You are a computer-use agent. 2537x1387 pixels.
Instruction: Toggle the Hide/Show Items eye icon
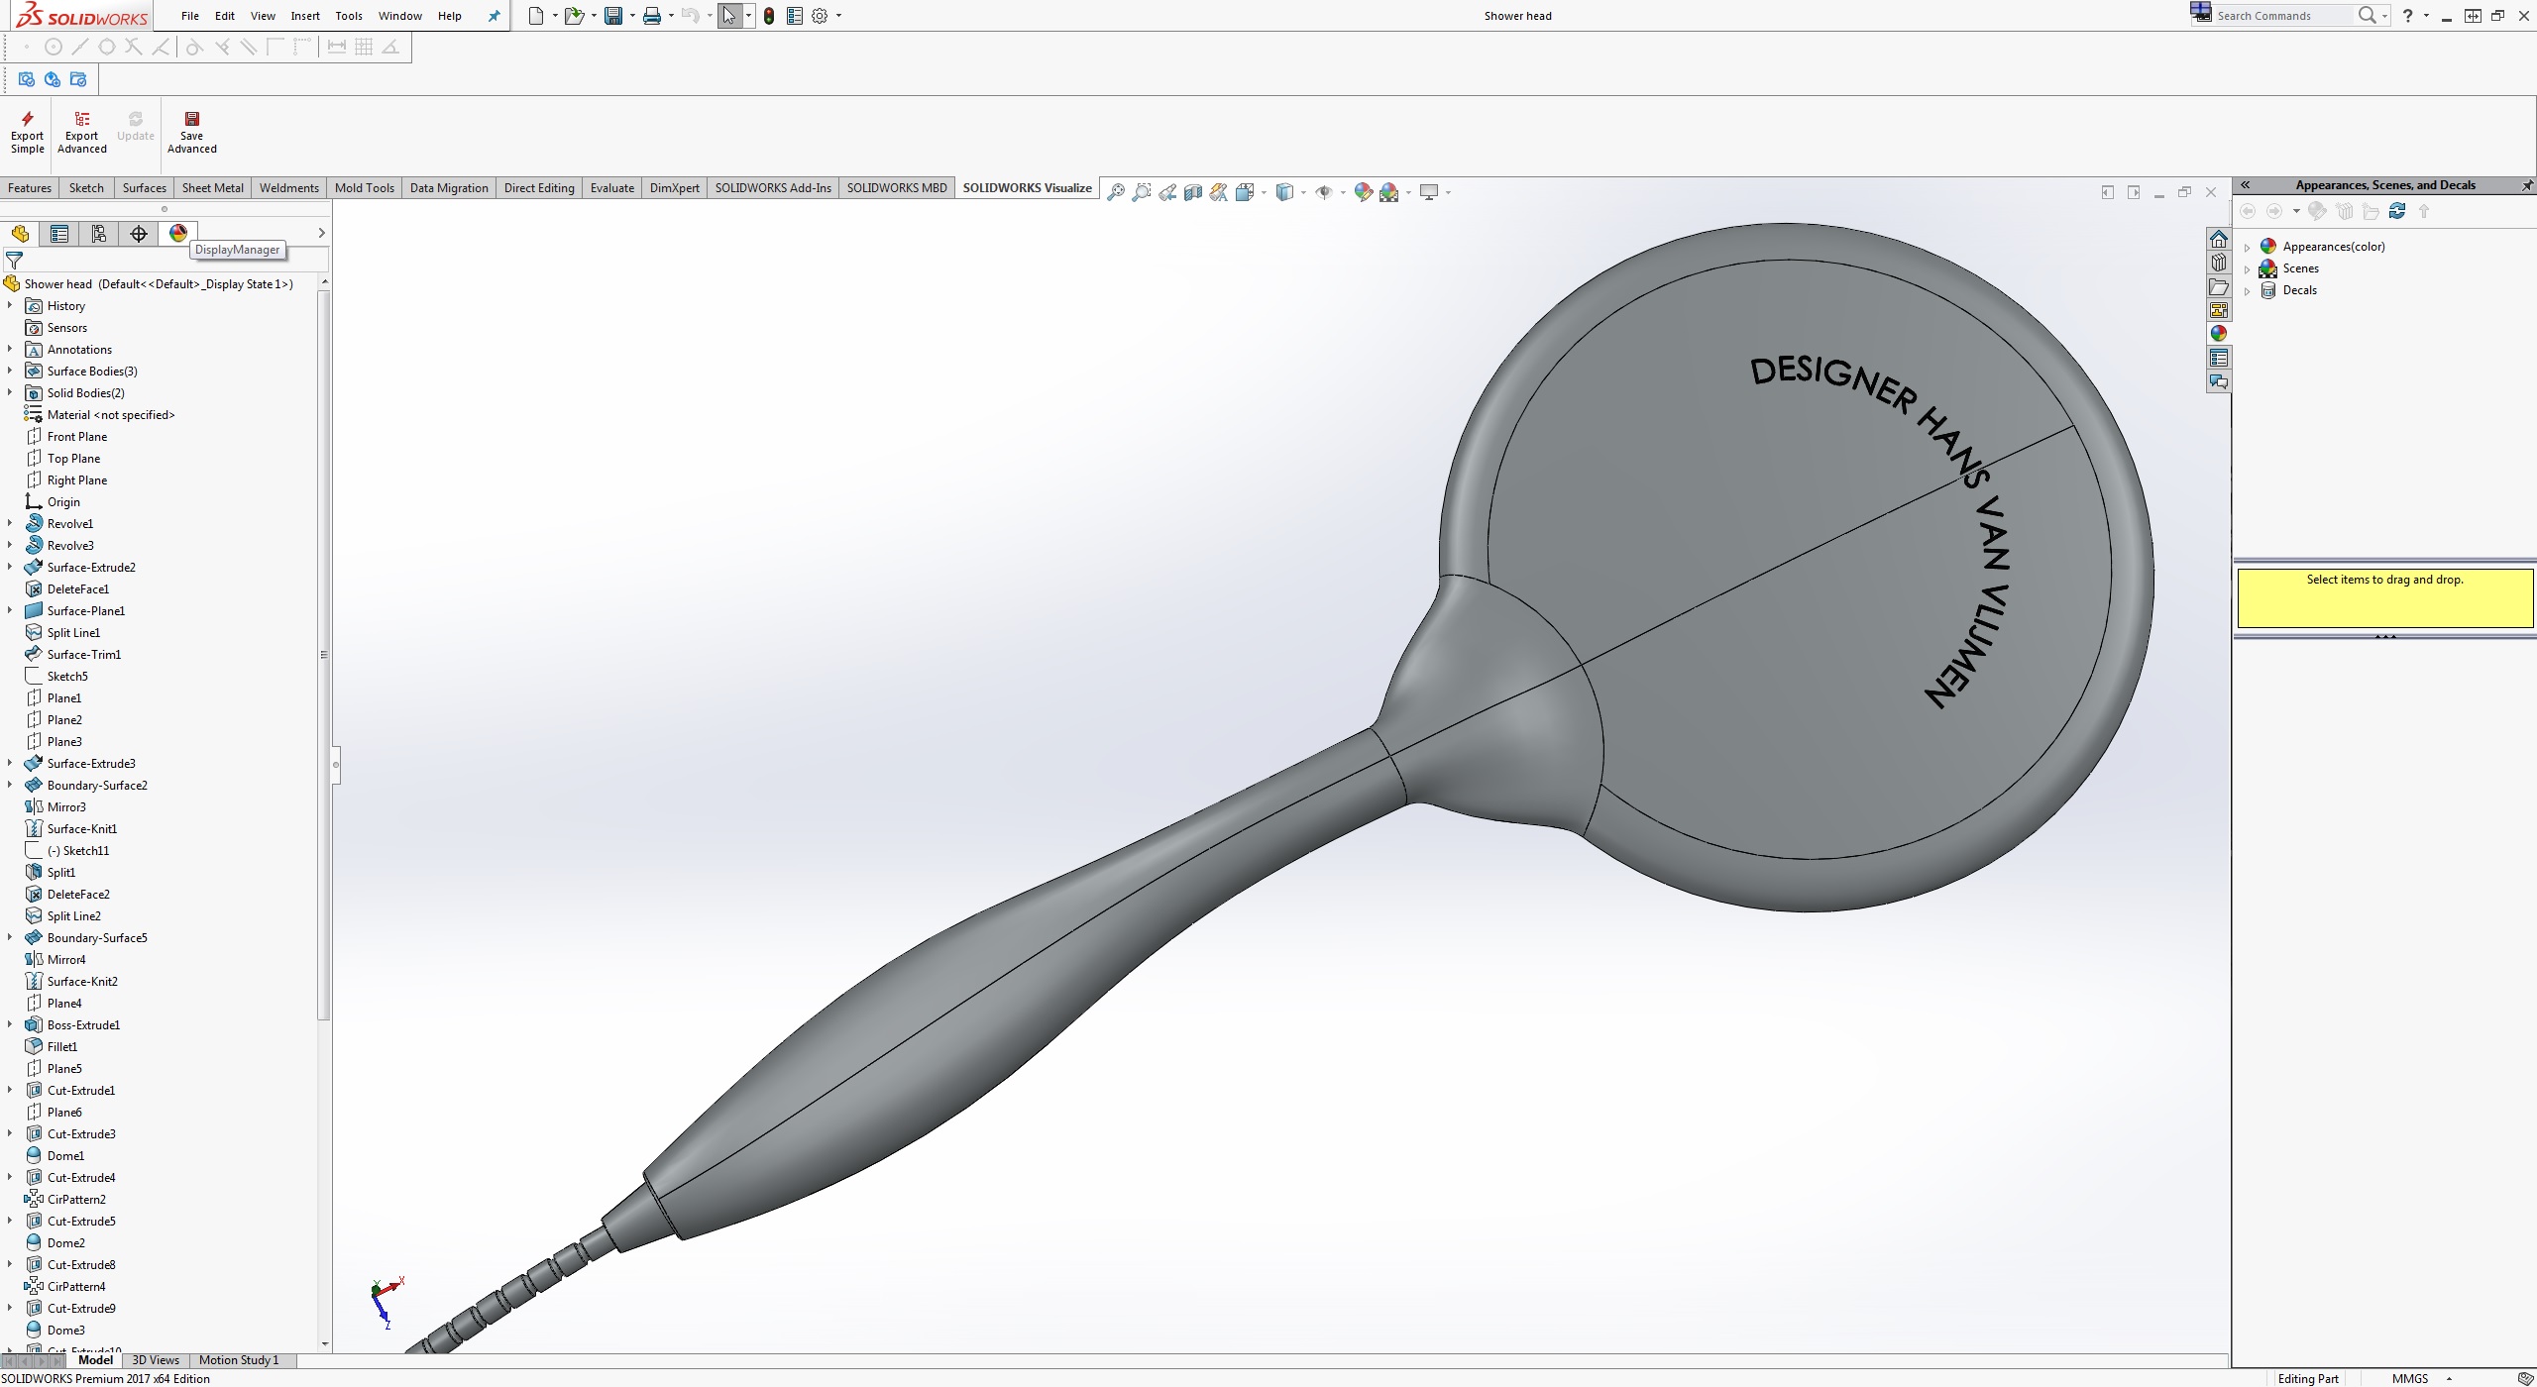tap(1323, 192)
